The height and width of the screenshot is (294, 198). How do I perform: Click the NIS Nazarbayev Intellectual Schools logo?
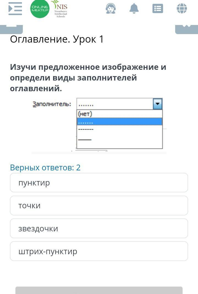(60, 9)
